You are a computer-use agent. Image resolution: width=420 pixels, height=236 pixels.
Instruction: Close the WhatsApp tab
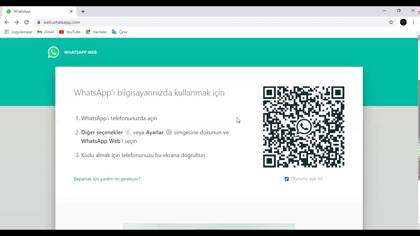point(71,11)
